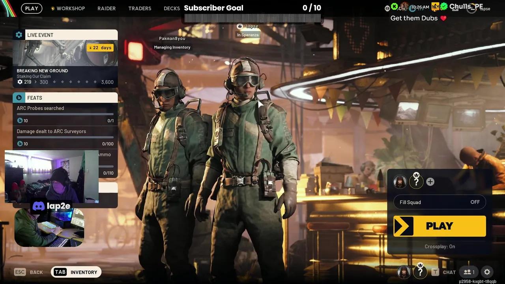Click the Workshop tab's yellow marker icon
This screenshot has width=505, height=284.
(x=53, y=8)
